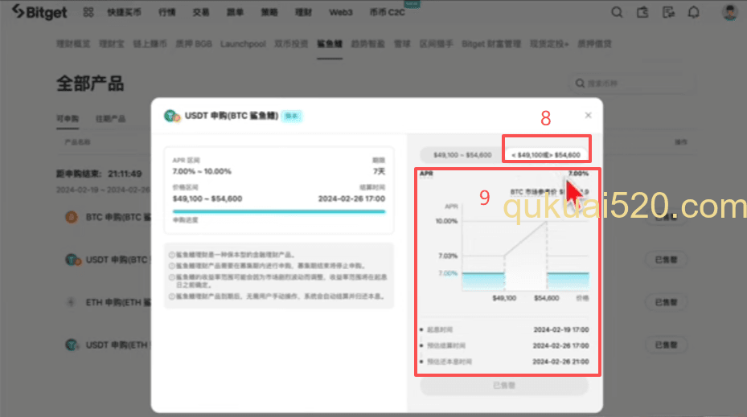Open 快捷买币 menu
Viewport: 747px width, 417px height.
pyautogui.click(x=124, y=12)
